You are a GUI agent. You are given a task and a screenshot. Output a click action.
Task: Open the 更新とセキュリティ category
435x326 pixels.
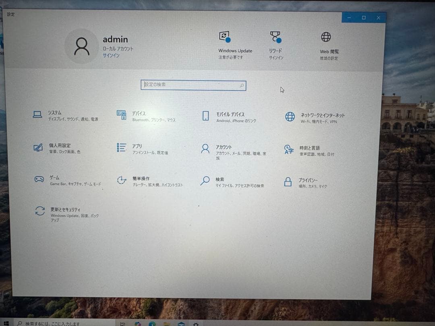(66, 214)
